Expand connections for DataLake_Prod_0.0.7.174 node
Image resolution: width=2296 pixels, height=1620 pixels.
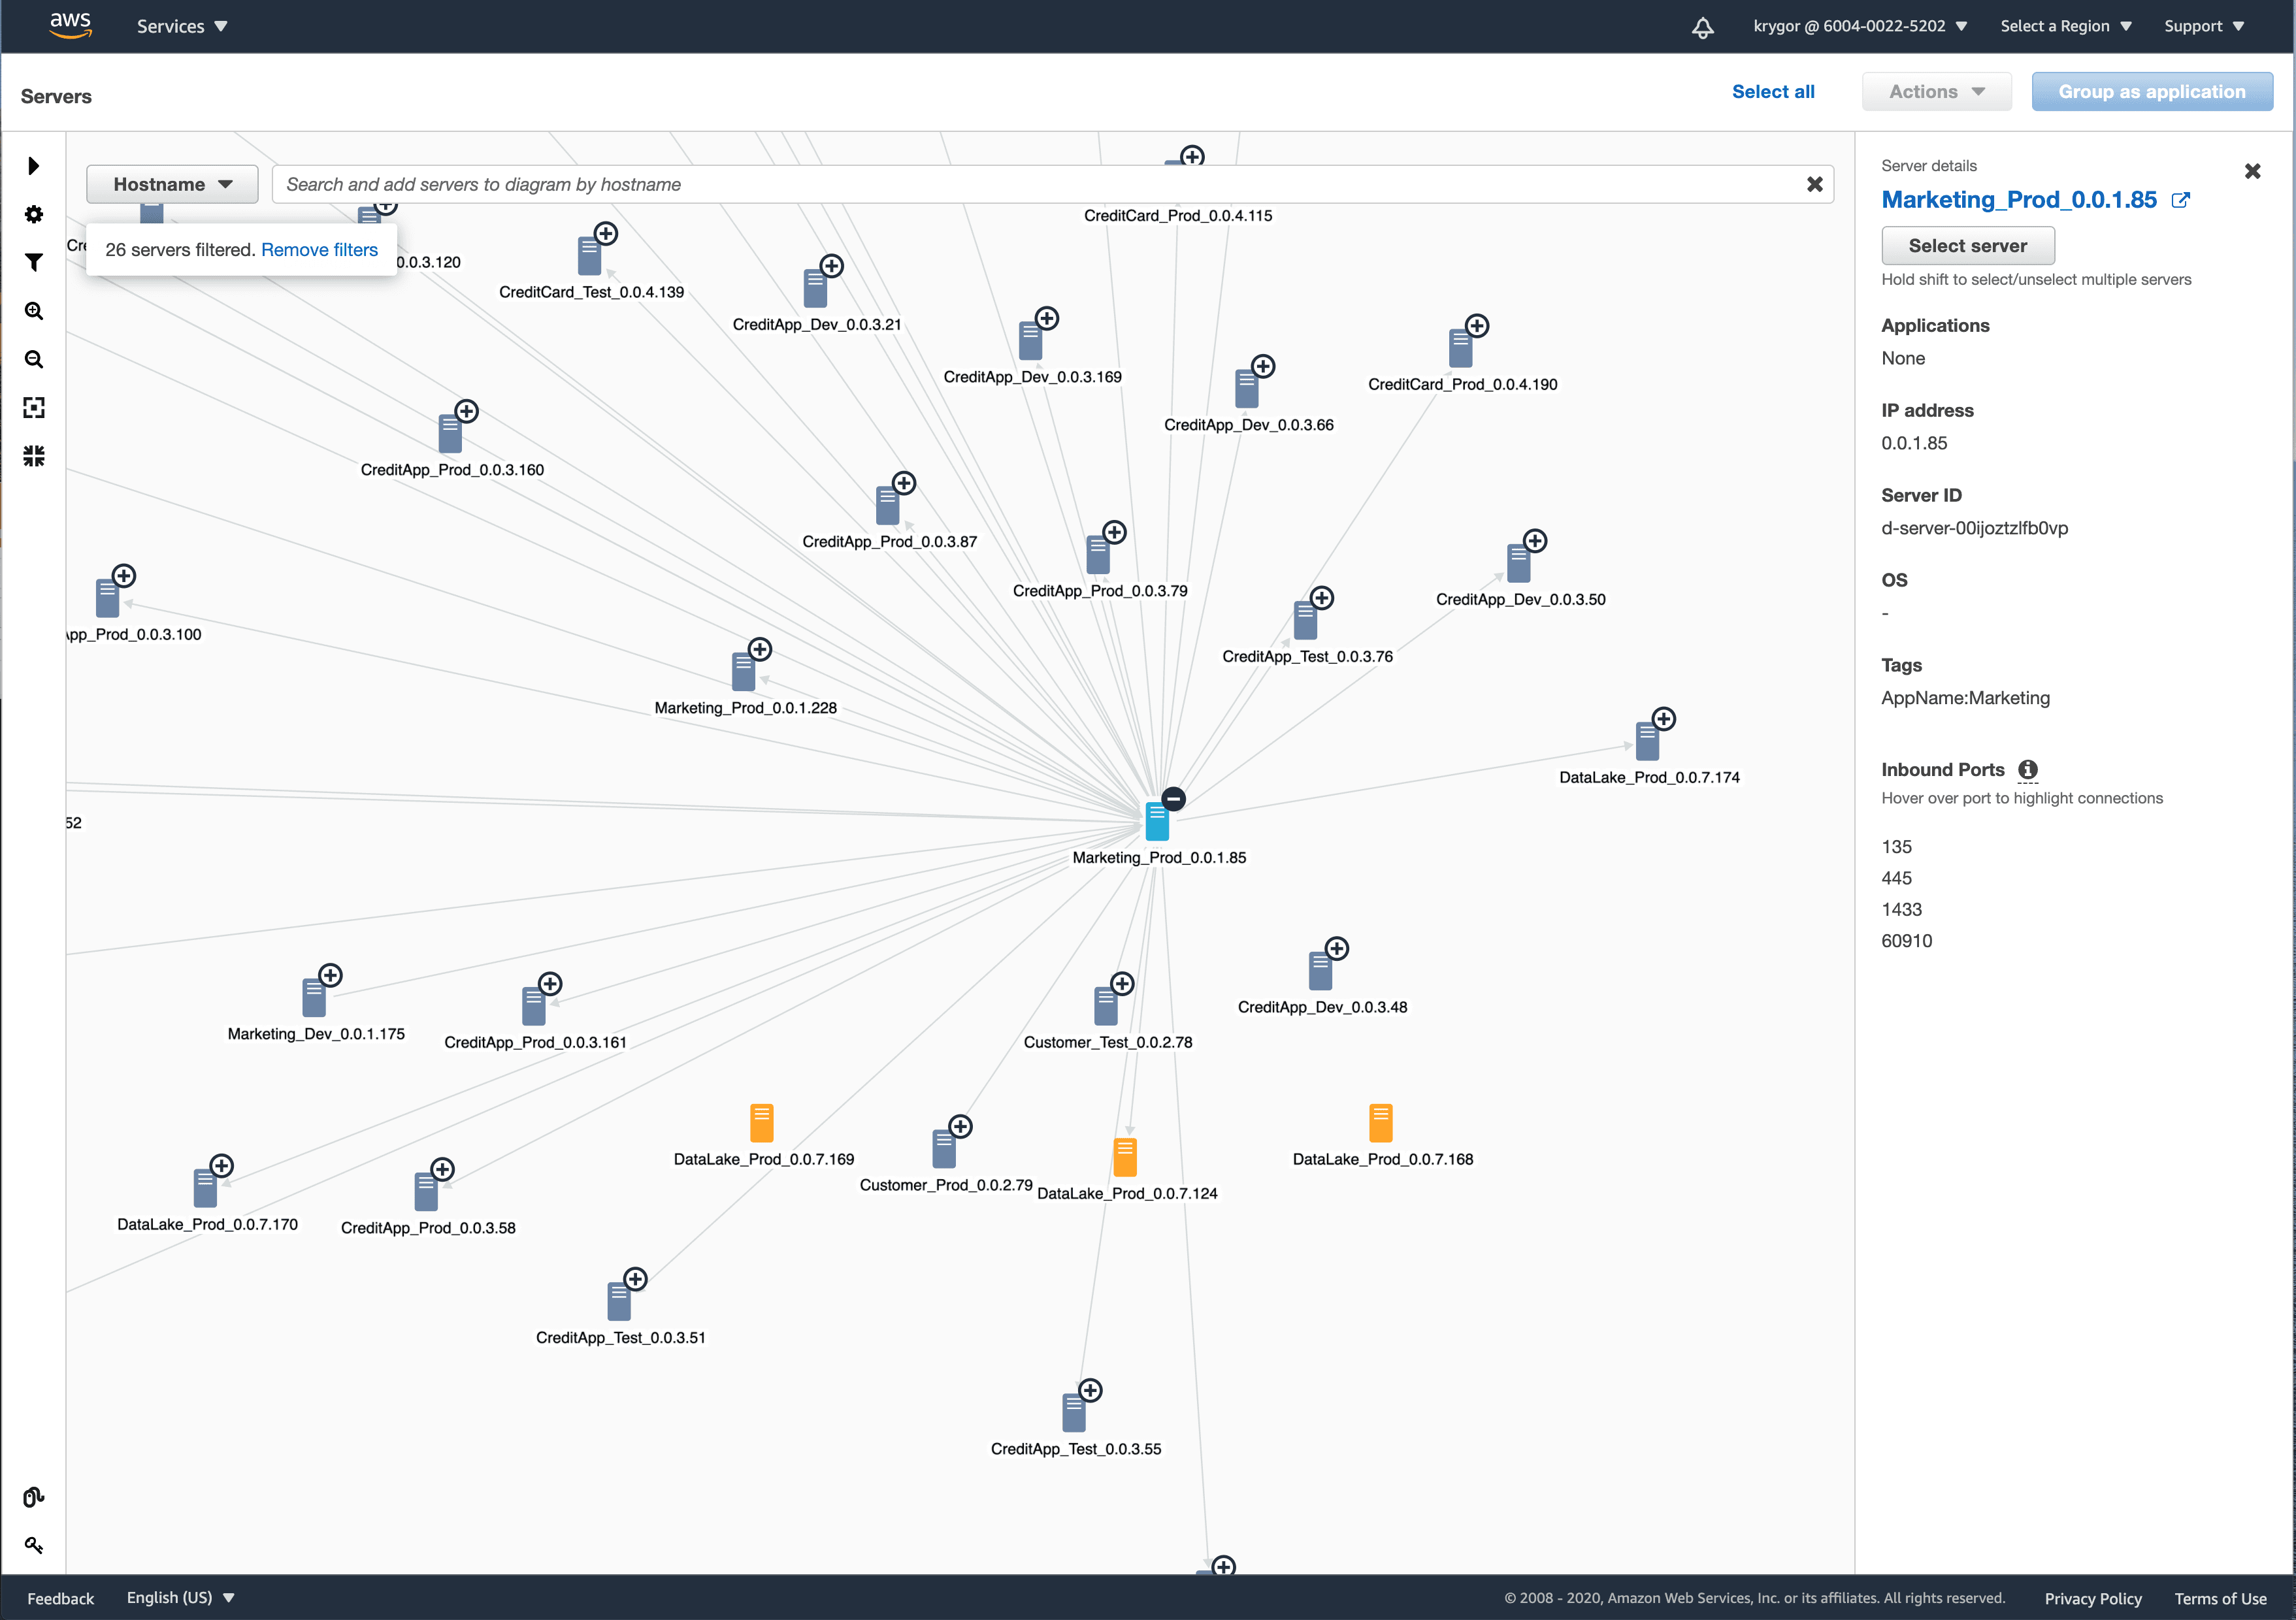pos(1664,718)
